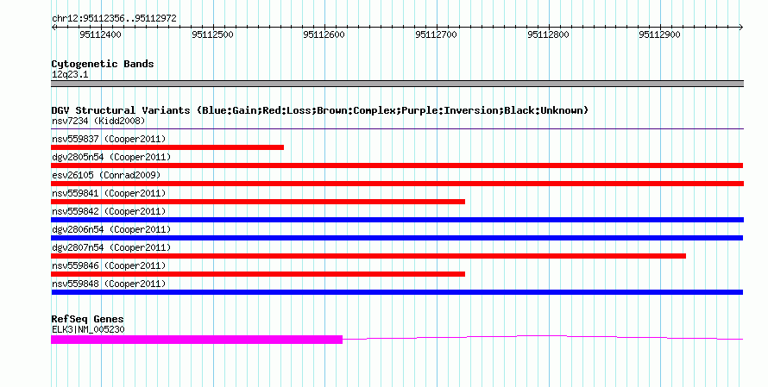Click the 12q23.1 band label
Image resolution: width=768 pixels, height=387 pixels.
(x=70, y=74)
